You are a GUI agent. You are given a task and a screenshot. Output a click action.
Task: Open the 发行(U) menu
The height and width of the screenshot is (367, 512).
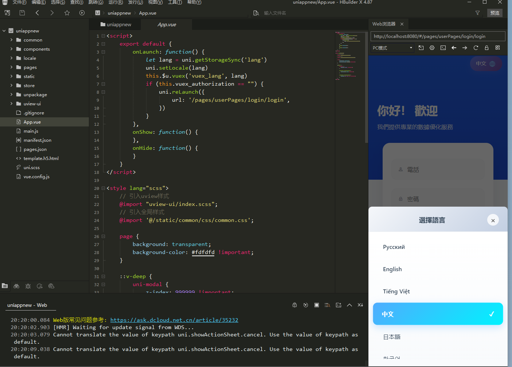tap(135, 2)
